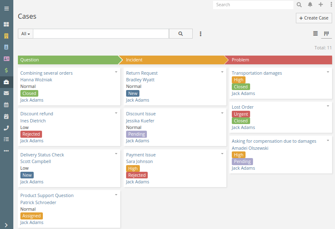Viewport: 335px width, 229px height.
Task: Expand the sidebar with bottom chevron
Action: click(x=6, y=225)
